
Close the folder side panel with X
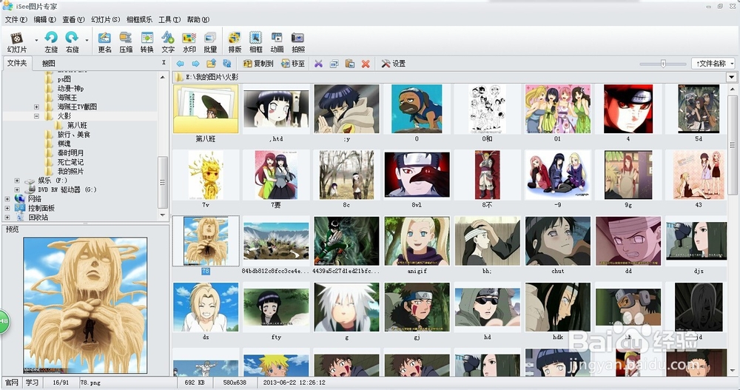(164, 63)
